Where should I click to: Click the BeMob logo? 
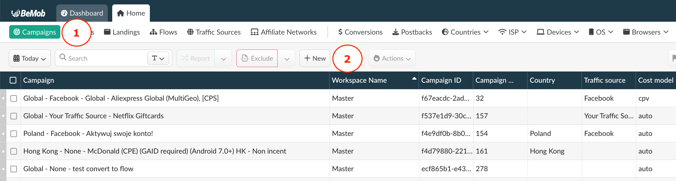(28, 13)
